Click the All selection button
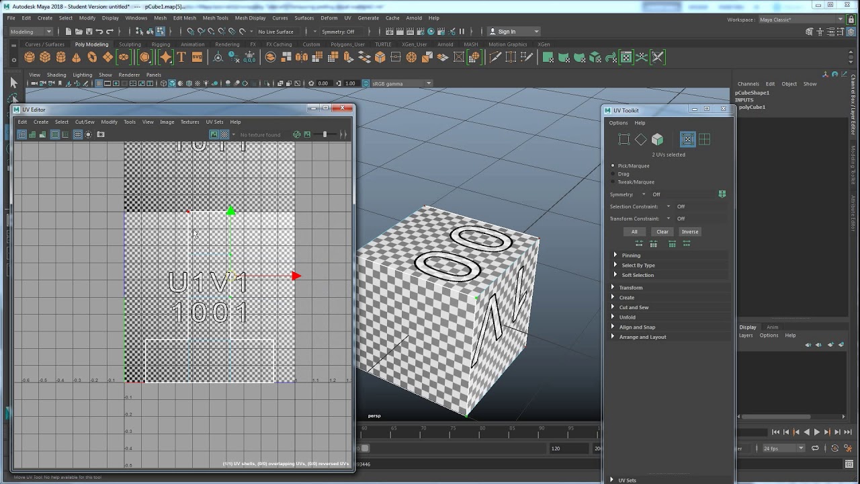This screenshot has width=860, height=484. 634,231
